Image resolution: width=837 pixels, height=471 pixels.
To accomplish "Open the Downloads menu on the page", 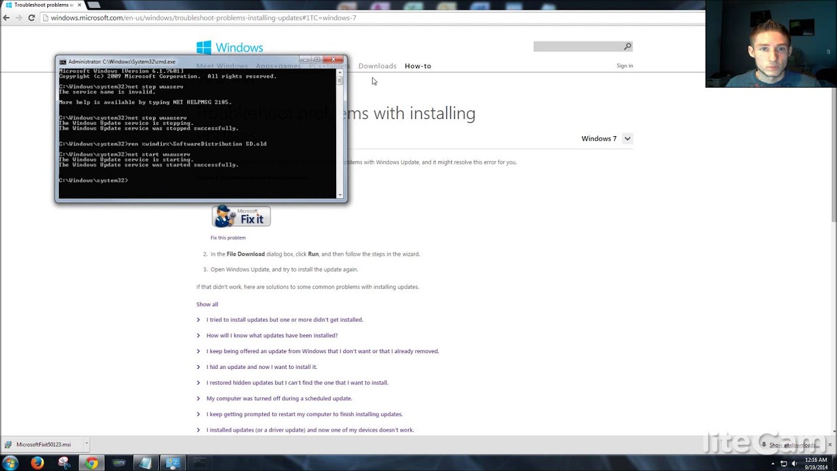I will coord(377,66).
